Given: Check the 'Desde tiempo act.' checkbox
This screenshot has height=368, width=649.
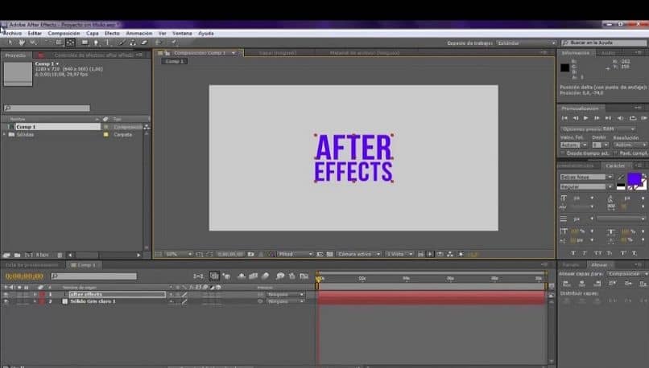Looking at the screenshot, I should click(x=563, y=153).
